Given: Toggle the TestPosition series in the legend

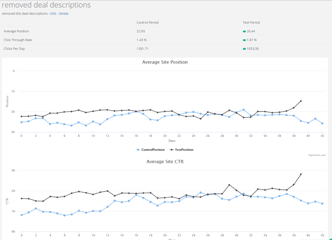Looking at the screenshot, I should click(181, 150).
